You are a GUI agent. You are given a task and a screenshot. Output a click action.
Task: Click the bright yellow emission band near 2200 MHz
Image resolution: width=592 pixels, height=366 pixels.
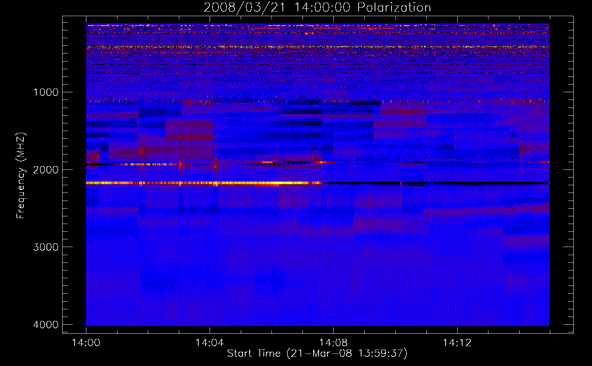pyautogui.click(x=204, y=183)
